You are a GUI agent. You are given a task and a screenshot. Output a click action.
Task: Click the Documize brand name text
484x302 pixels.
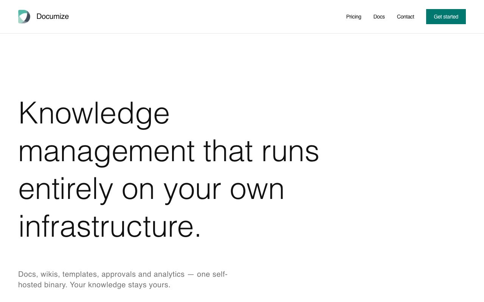tap(53, 17)
